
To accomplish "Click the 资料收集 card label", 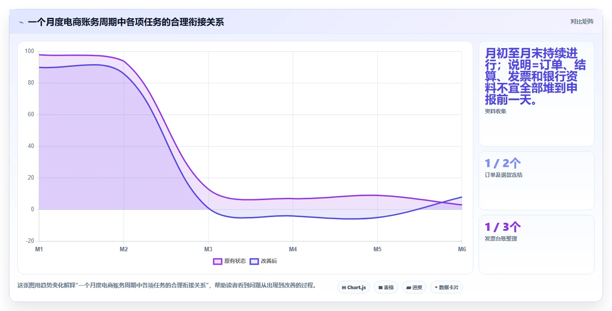I will (x=496, y=111).
